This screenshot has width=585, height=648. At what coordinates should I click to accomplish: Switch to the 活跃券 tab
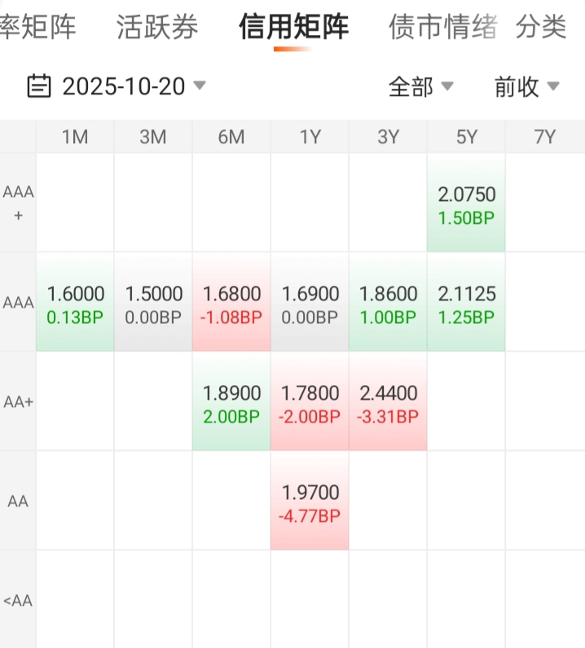[157, 28]
